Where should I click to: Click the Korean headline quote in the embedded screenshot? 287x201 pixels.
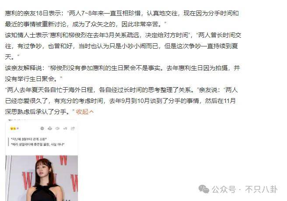pyautogui.click(x=38, y=141)
